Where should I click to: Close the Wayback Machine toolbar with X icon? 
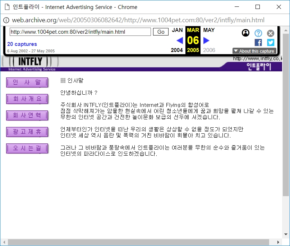pyautogui.click(x=270, y=33)
